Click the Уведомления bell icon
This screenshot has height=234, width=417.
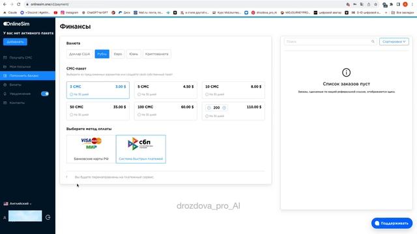(x=5, y=94)
